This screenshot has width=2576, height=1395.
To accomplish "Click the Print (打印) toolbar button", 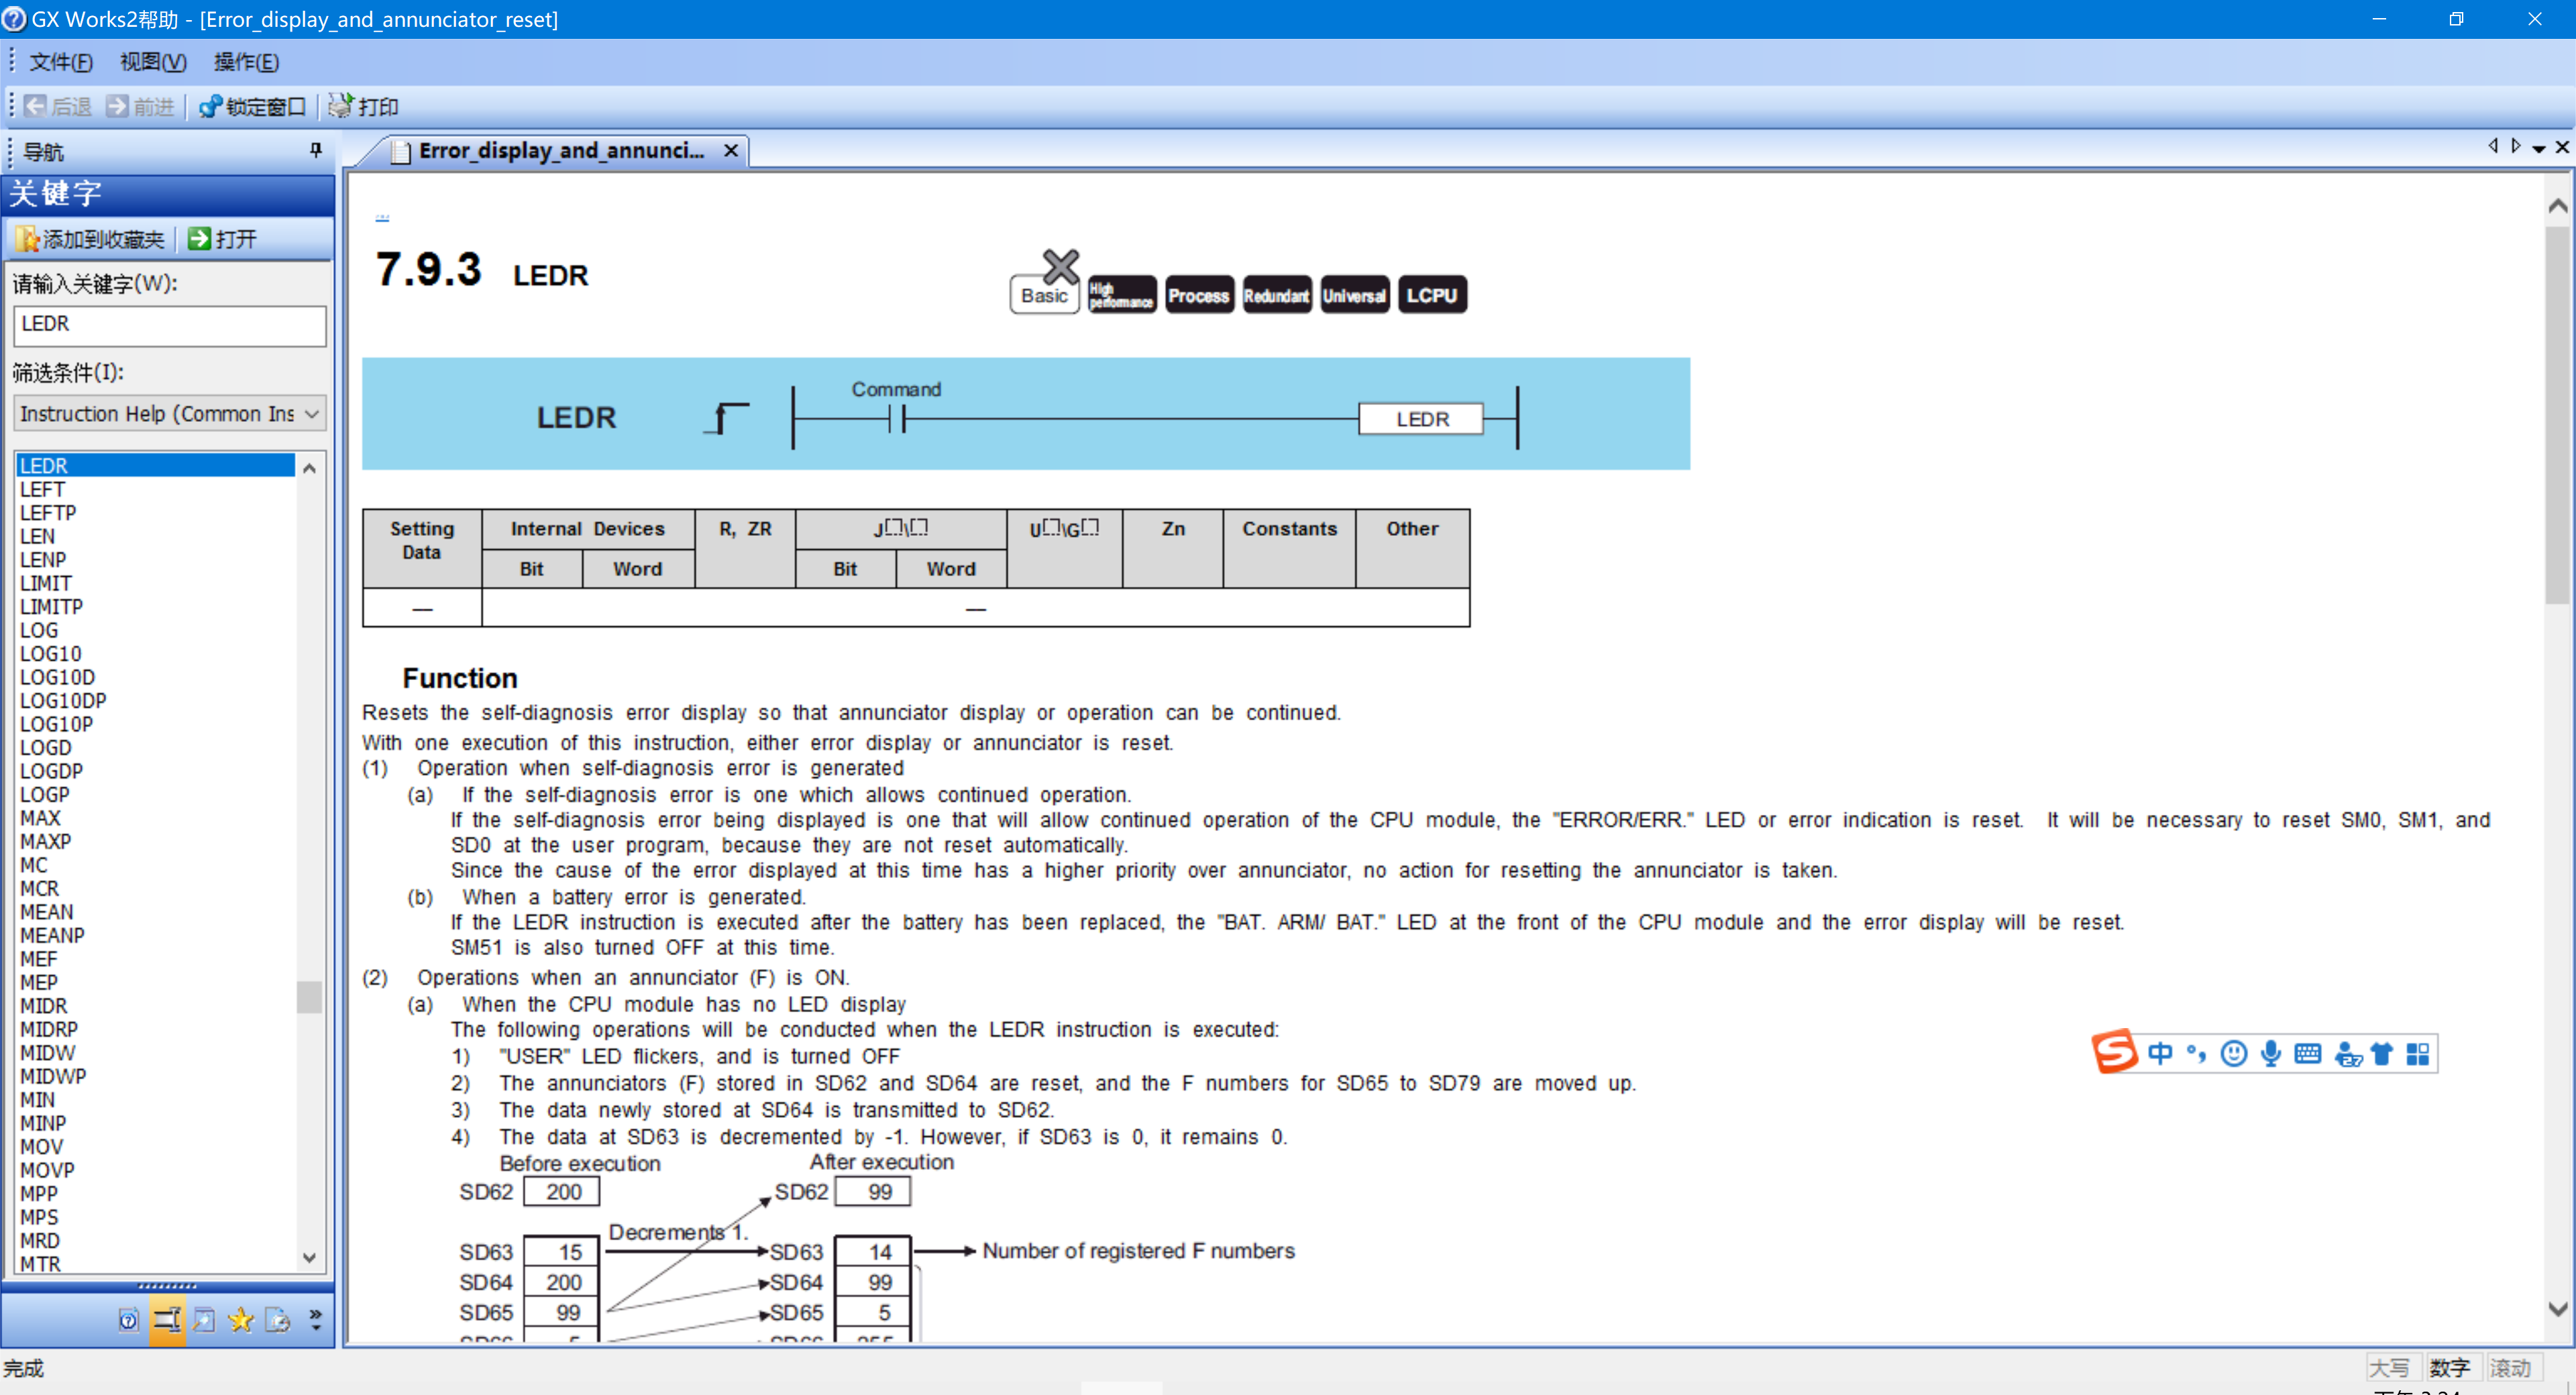I will tap(363, 106).
